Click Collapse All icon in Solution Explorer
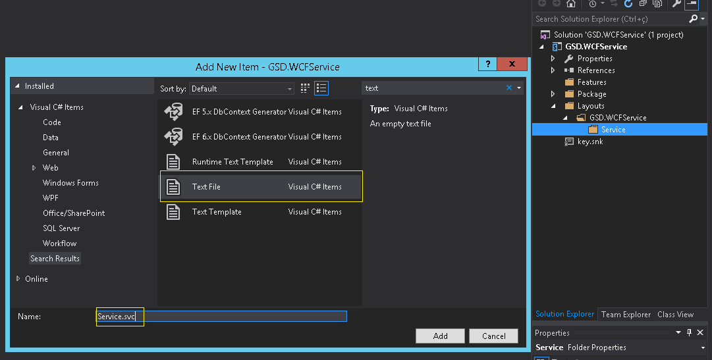Screen dimensions: 712x360 (x=642, y=4)
